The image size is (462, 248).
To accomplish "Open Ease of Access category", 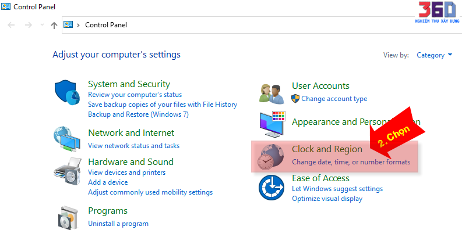I will (x=320, y=178).
